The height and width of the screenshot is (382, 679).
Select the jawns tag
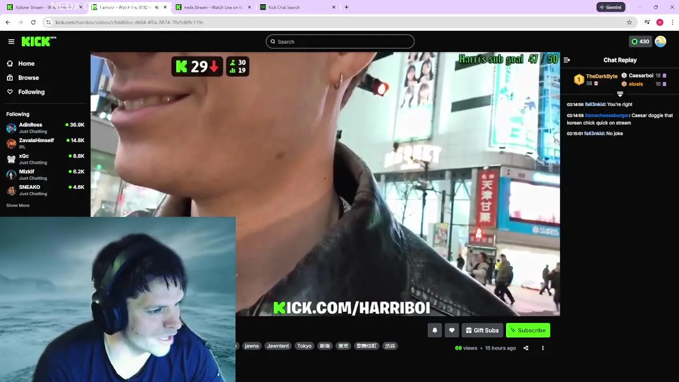(x=251, y=346)
